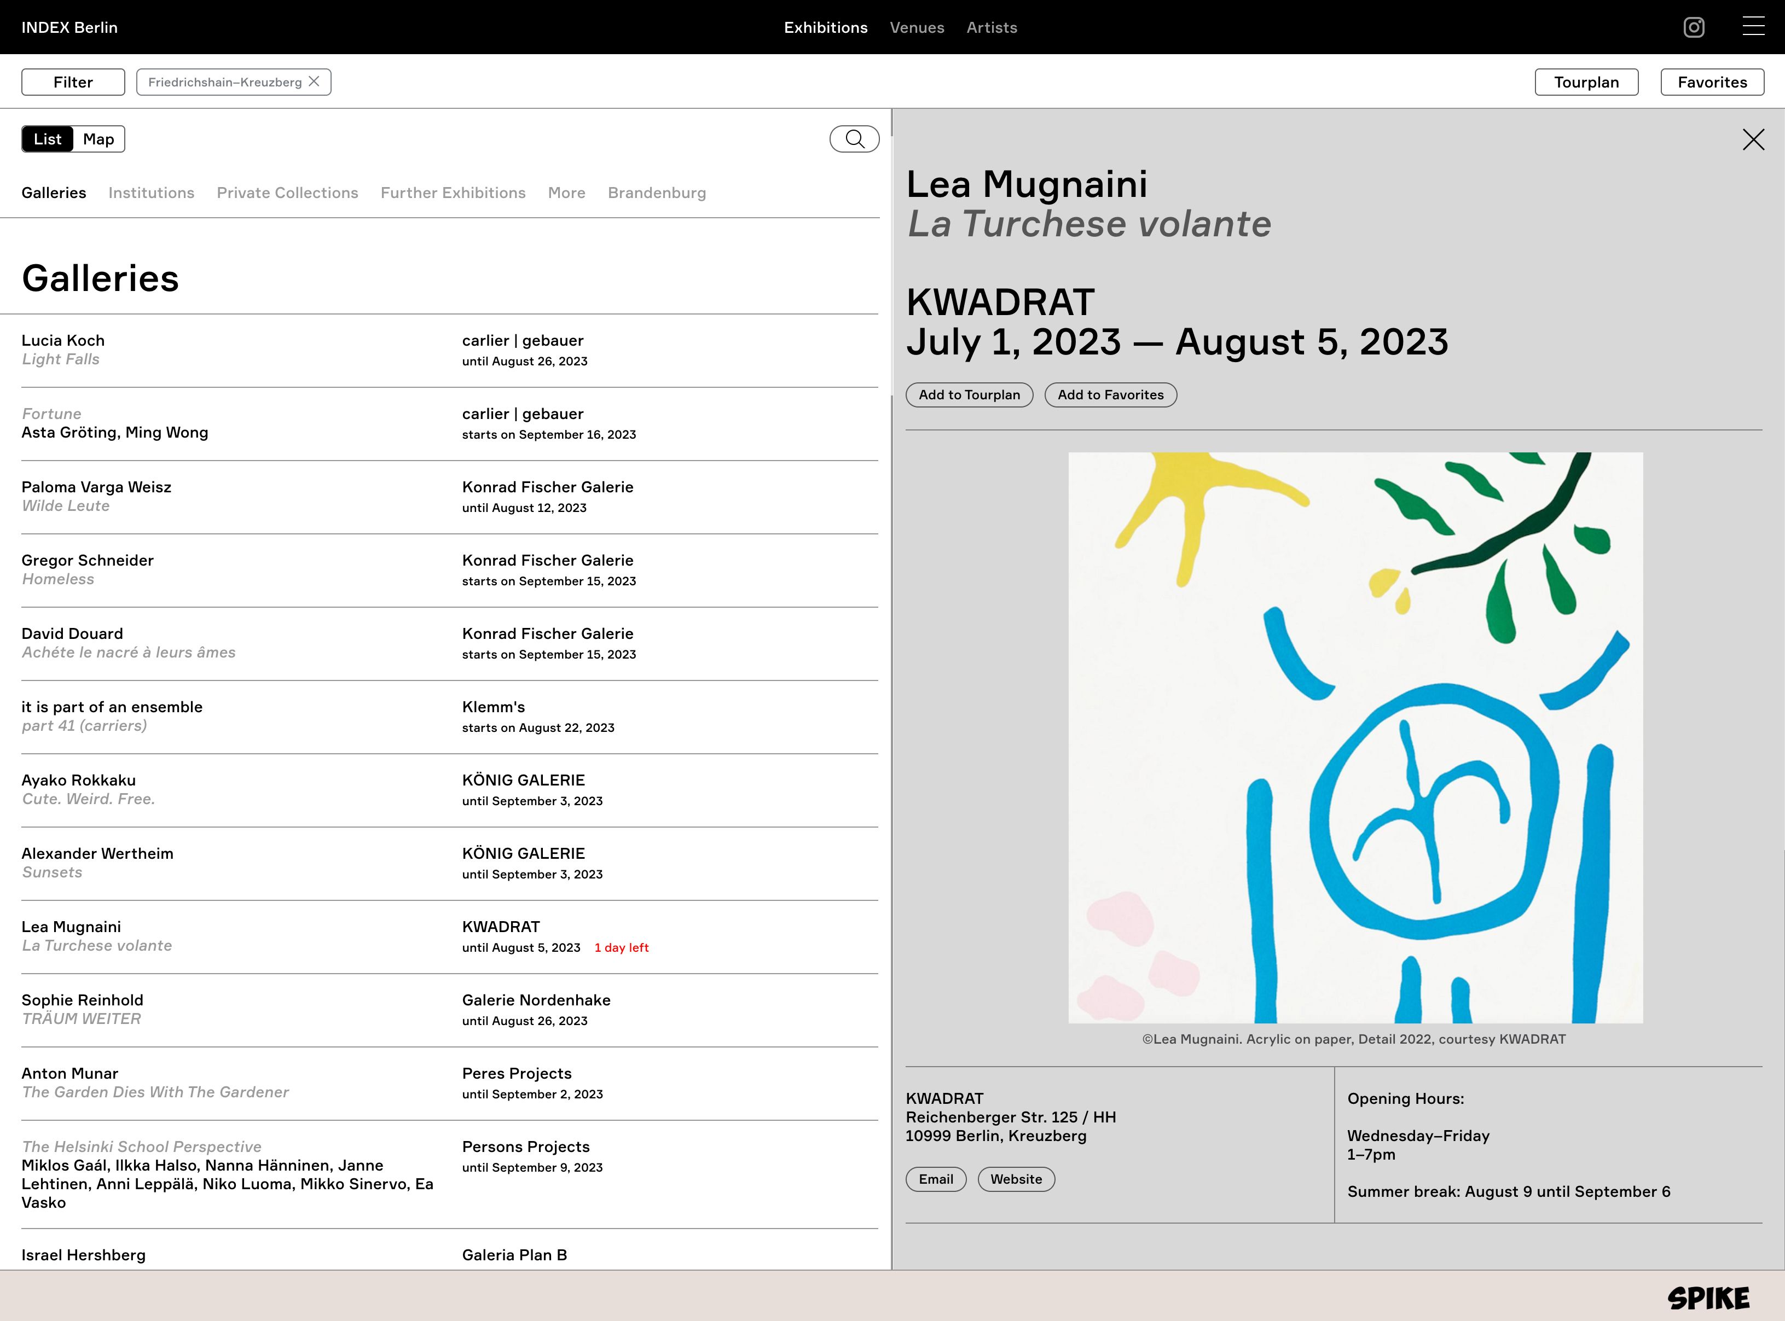Open The Helsinki School Perspective entry

click(449, 1174)
